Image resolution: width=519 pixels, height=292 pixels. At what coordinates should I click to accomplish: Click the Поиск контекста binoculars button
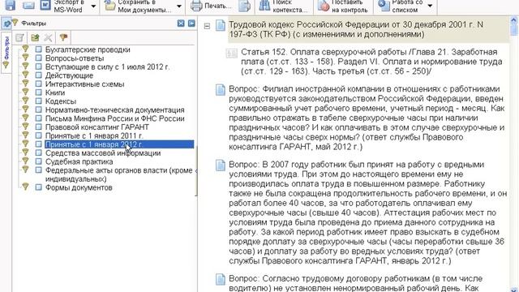click(x=283, y=6)
